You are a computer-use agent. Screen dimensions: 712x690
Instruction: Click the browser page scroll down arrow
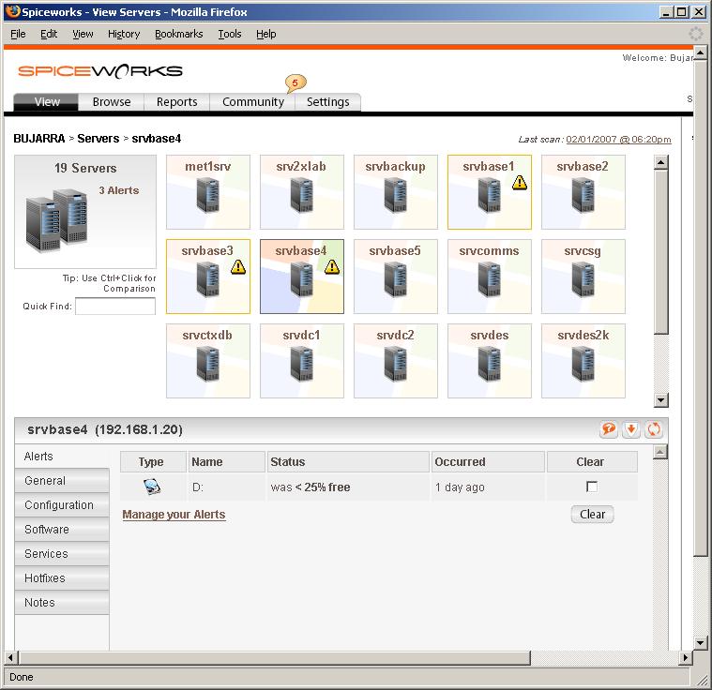pyautogui.click(x=700, y=642)
